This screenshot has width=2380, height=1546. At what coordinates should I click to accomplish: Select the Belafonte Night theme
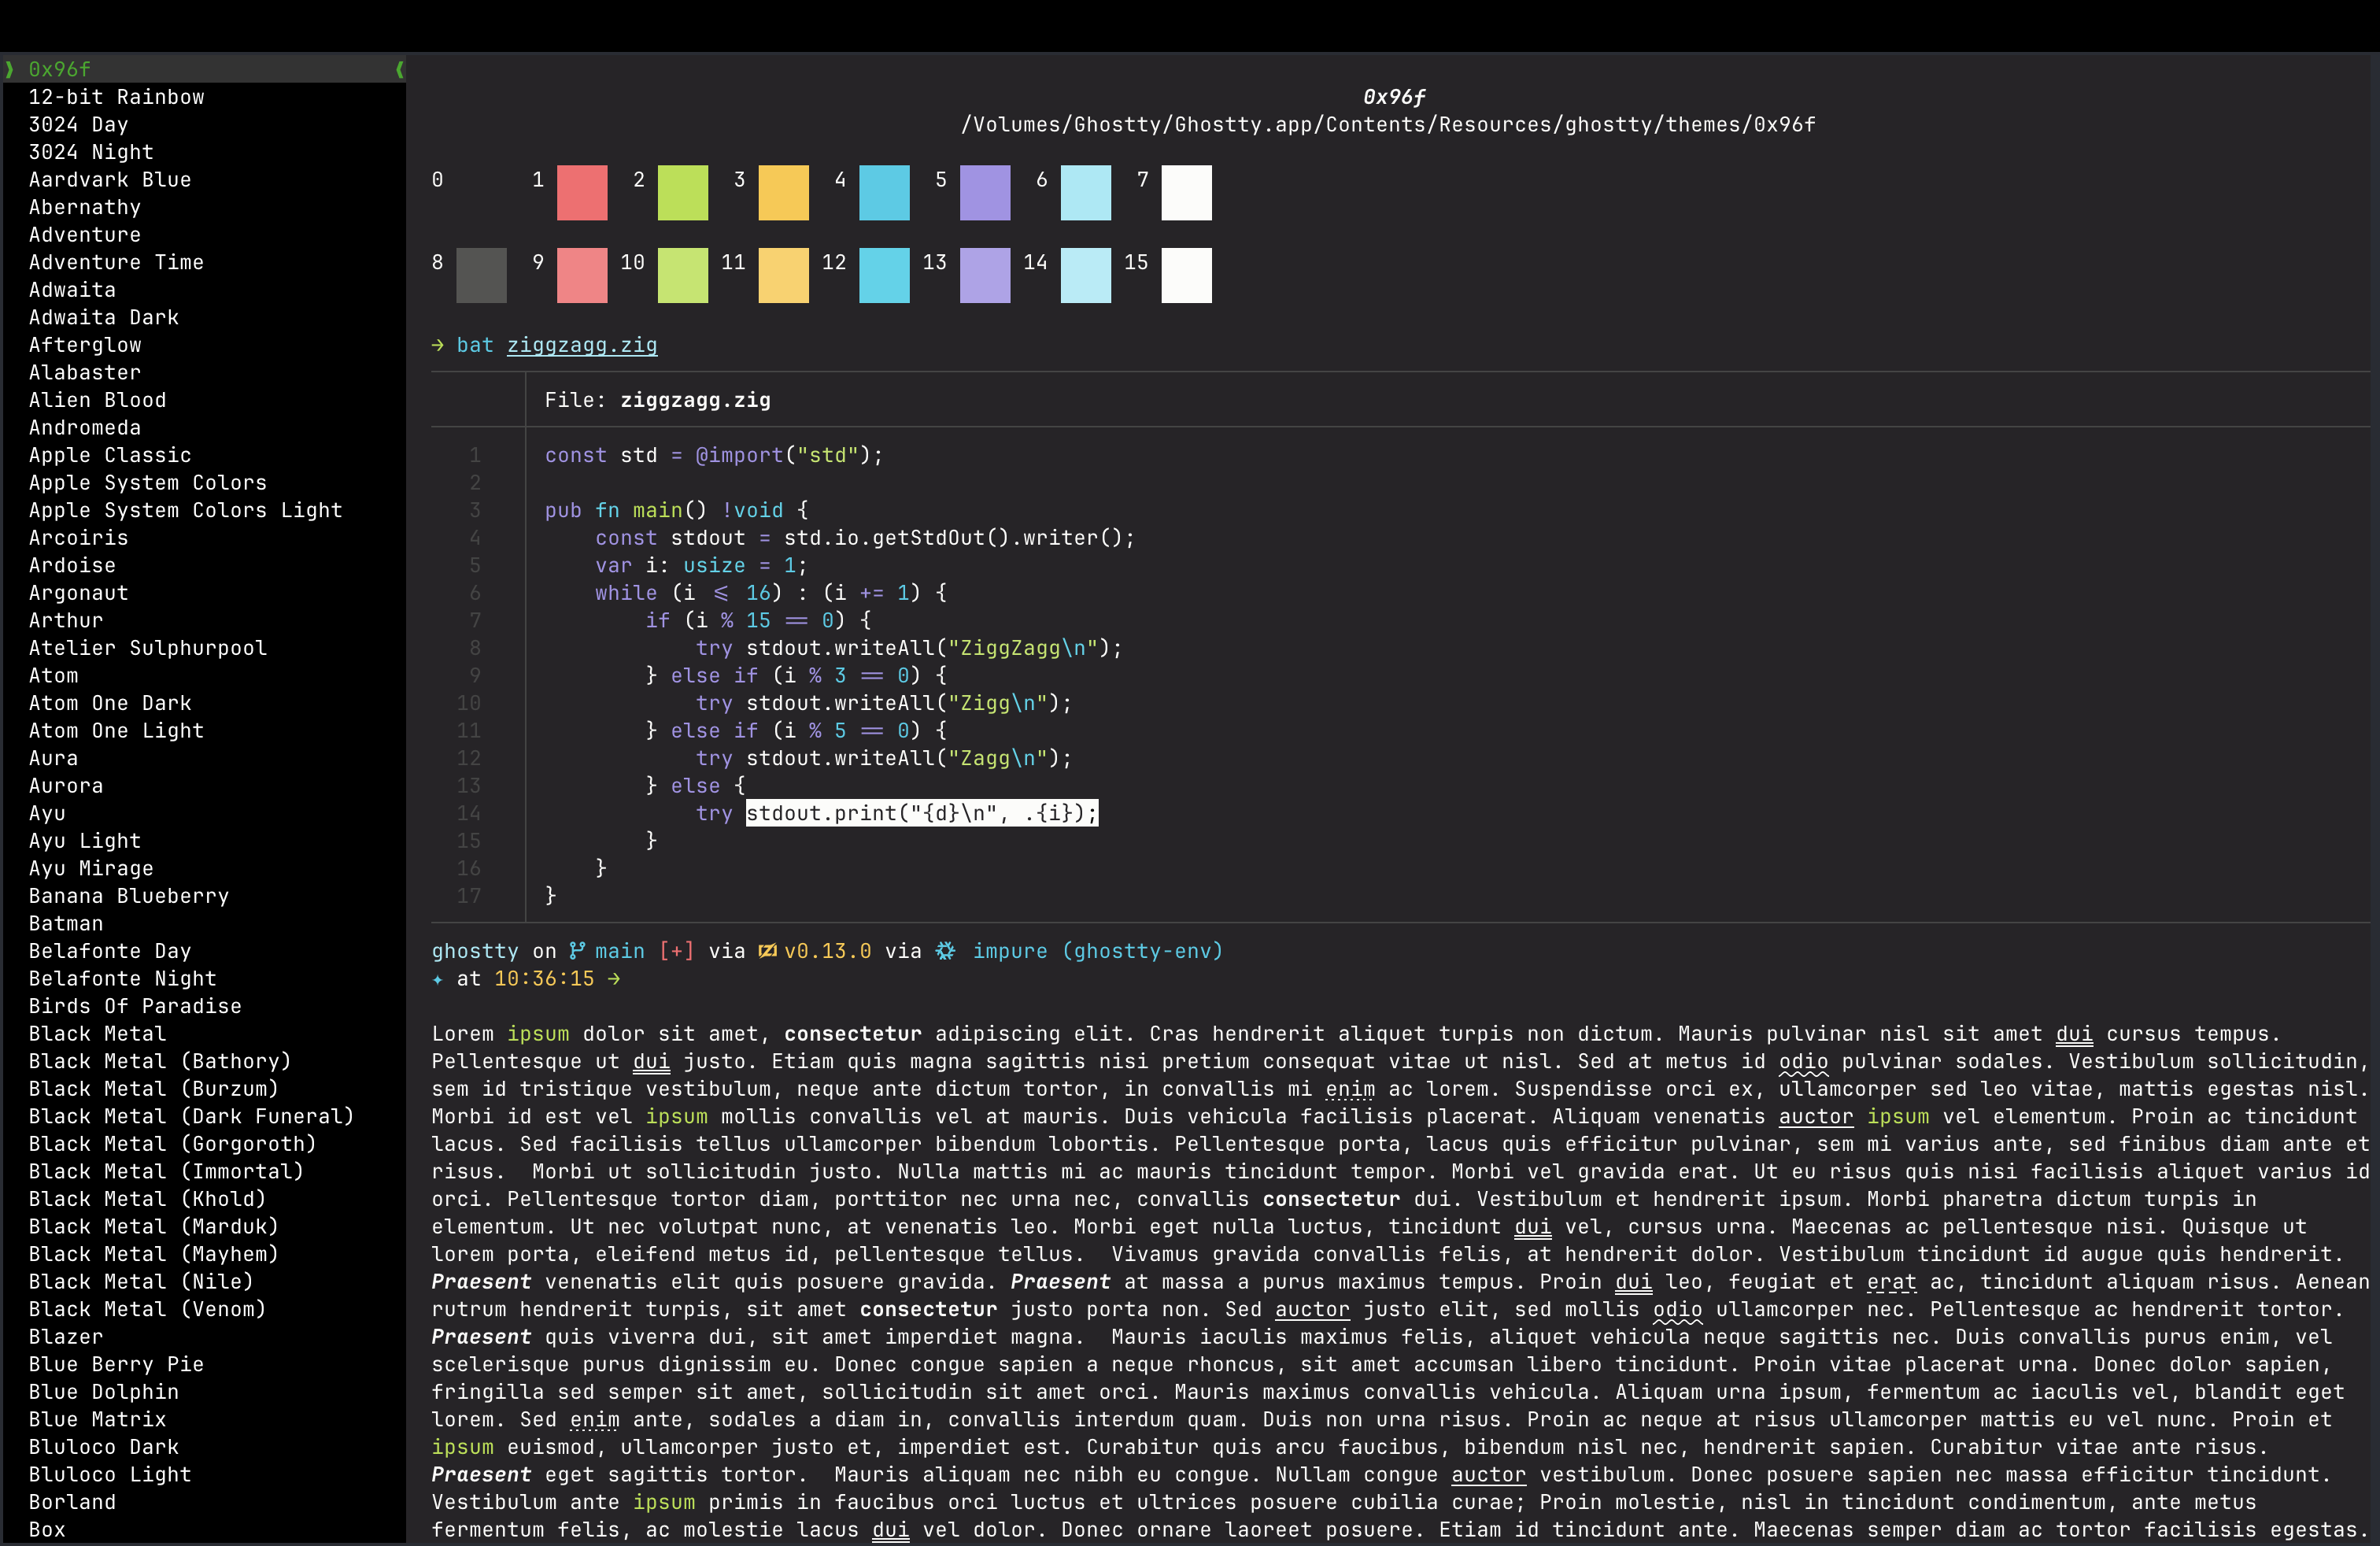122,978
